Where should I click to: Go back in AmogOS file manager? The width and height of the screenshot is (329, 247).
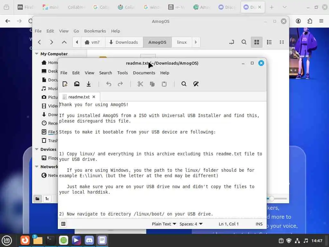(x=40, y=42)
